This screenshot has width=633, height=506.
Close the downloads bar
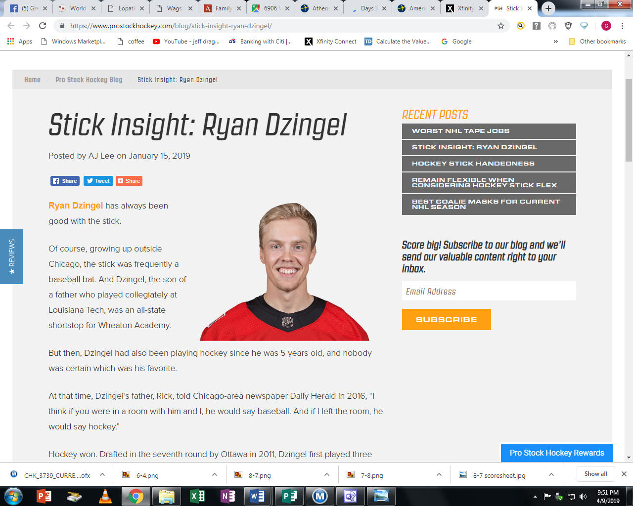624,474
